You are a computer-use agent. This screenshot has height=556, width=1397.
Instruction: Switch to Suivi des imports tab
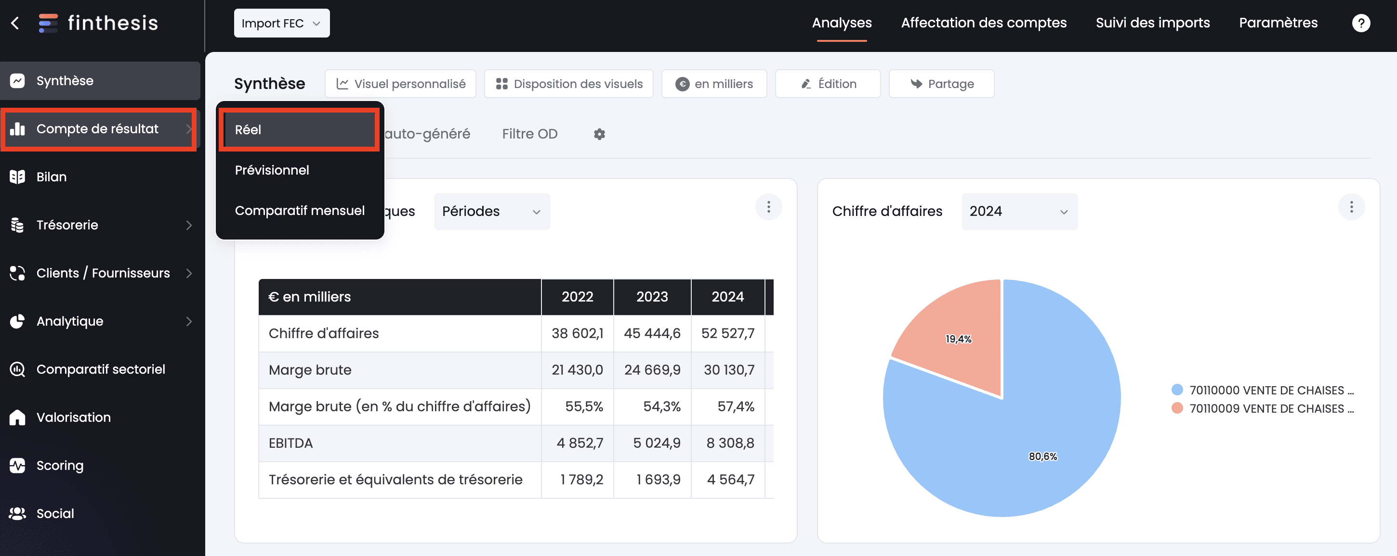pyautogui.click(x=1152, y=23)
